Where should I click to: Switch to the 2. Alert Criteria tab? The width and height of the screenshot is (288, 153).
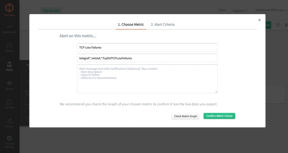click(x=163, y=24)
